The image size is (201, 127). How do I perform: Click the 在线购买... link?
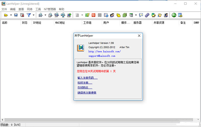pos(85,88)
